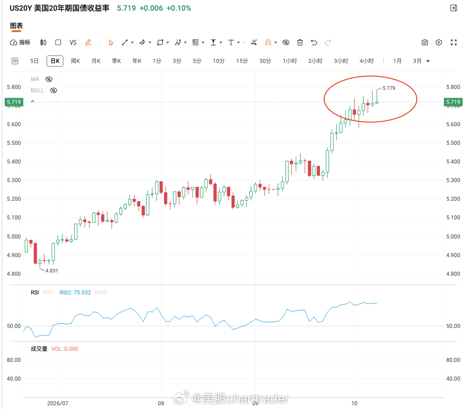Toggle the orange drawing pencil tool
The height and width of the screenshot is (409, 463).
pos(88,42)
